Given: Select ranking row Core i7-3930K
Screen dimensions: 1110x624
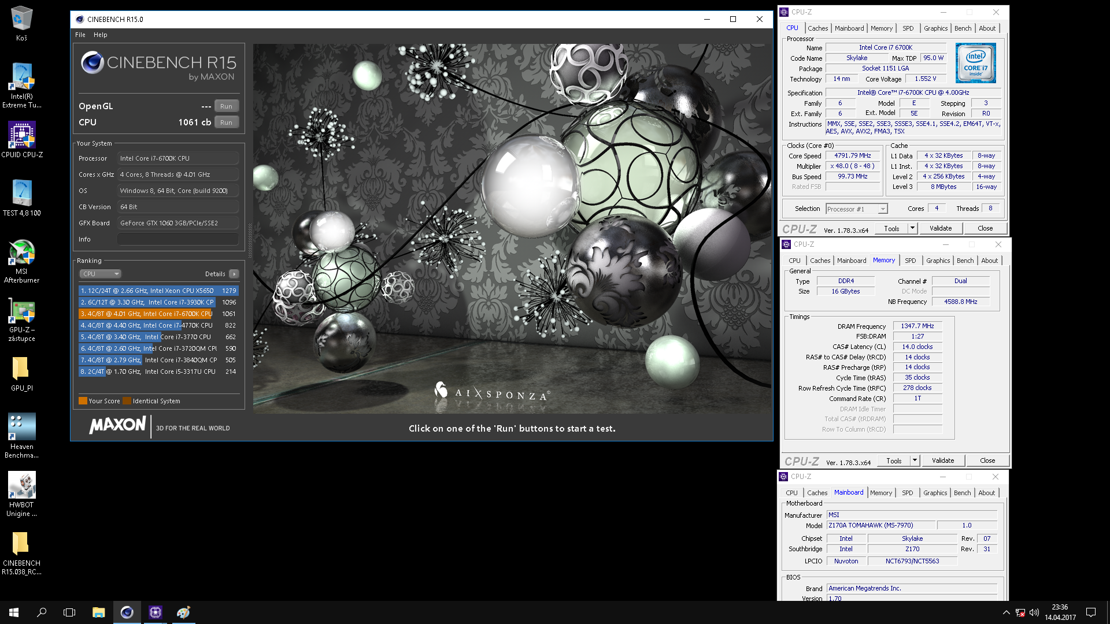Looking at the screenshot, I should [158, 302].
